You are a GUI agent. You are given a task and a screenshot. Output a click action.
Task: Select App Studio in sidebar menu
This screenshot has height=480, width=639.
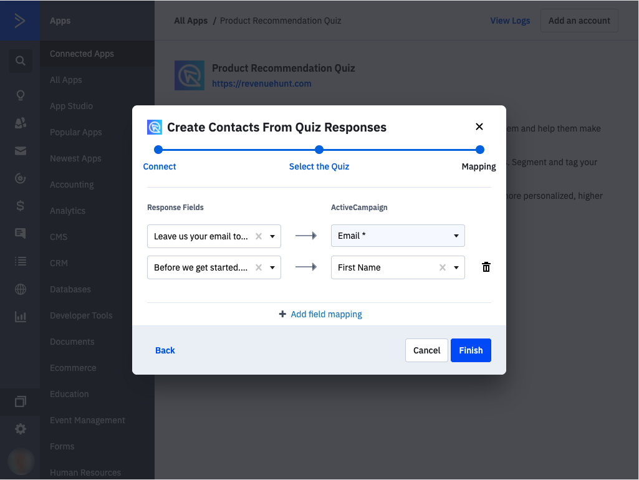(71, 106)
